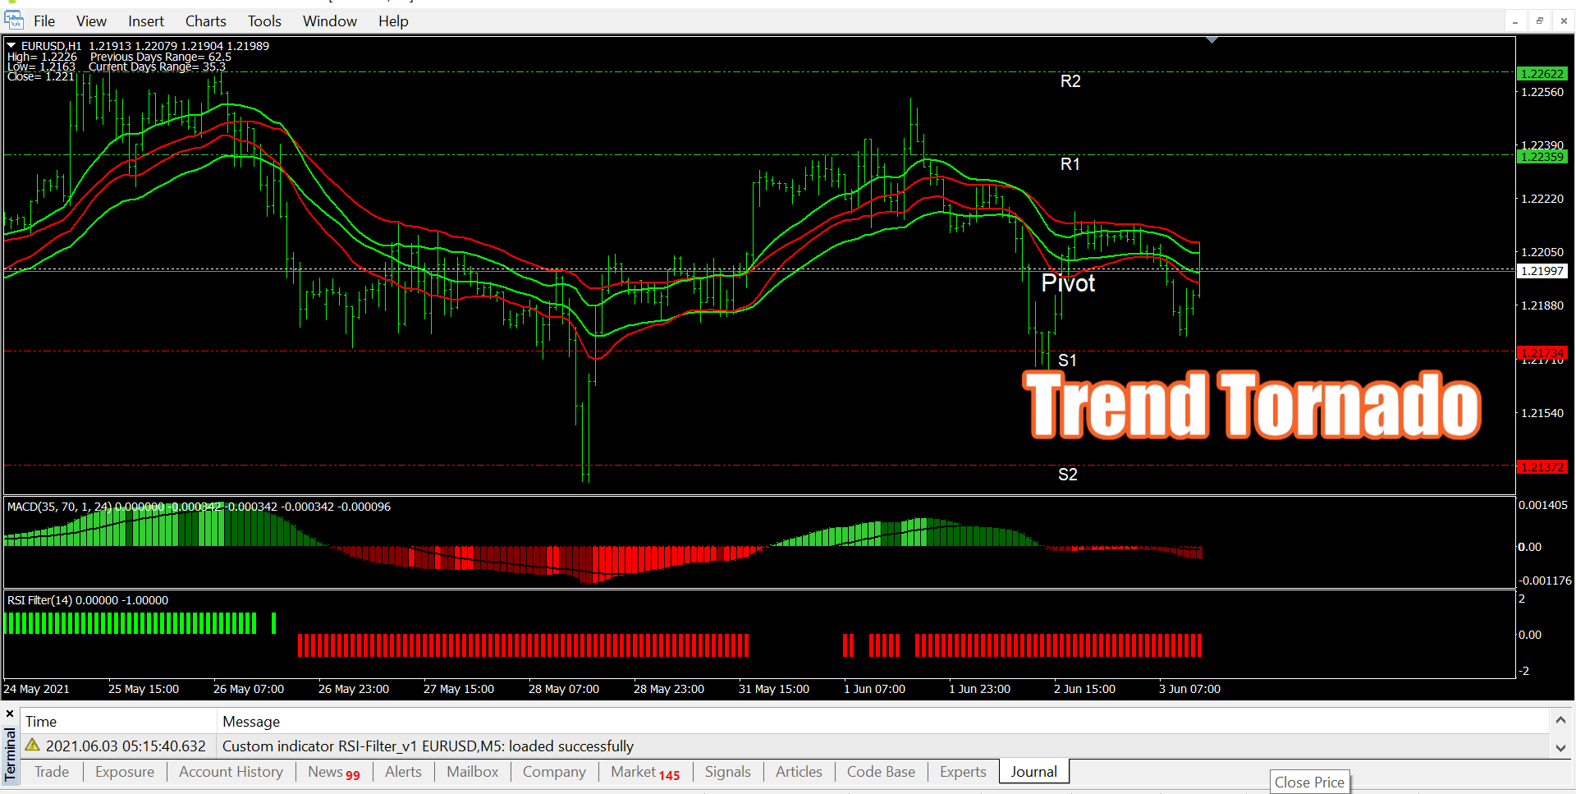Click the yellow warning icon in journal row
This screenshot has height=794, width=1576.
pos(33,745)
